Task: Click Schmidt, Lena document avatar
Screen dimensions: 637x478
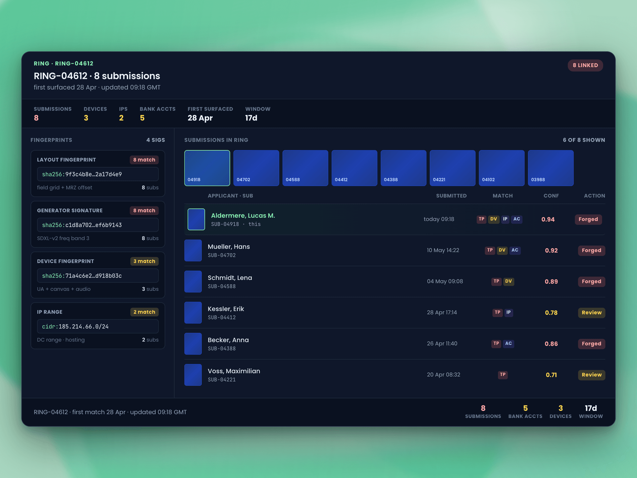Action: click(193, 281)
